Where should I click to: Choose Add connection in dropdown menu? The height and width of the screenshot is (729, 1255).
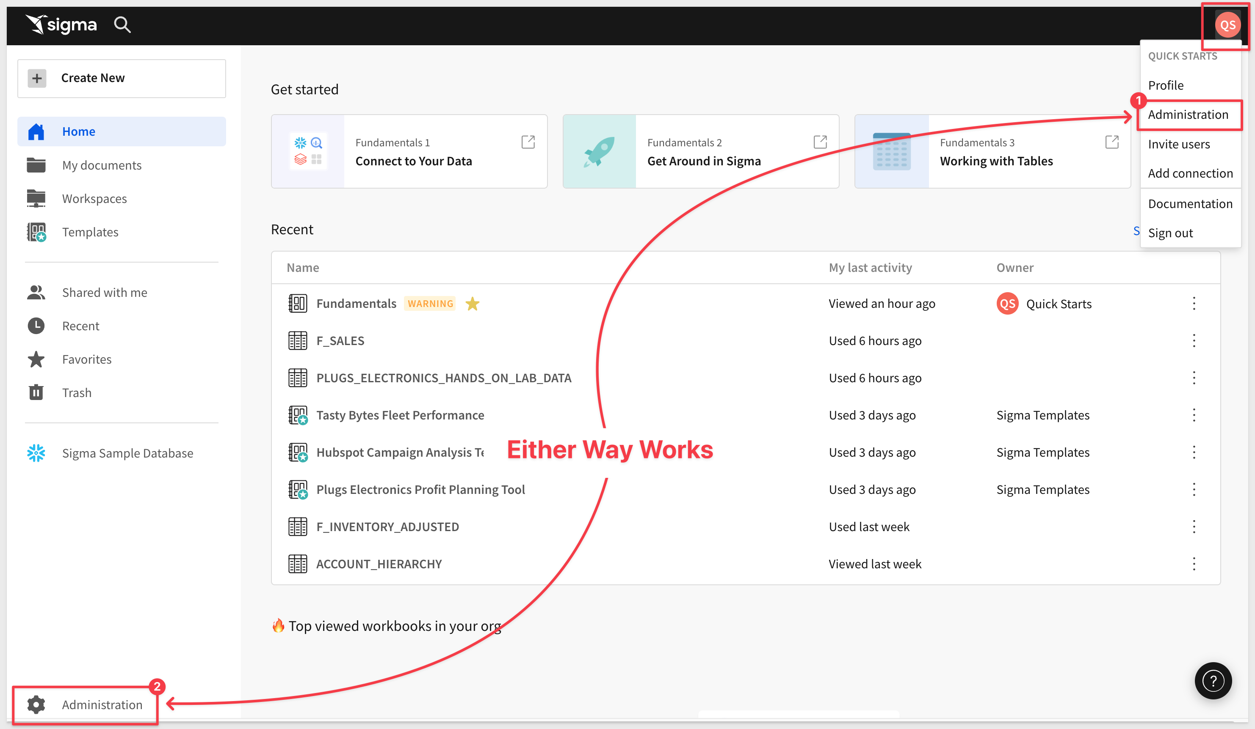1190,173
